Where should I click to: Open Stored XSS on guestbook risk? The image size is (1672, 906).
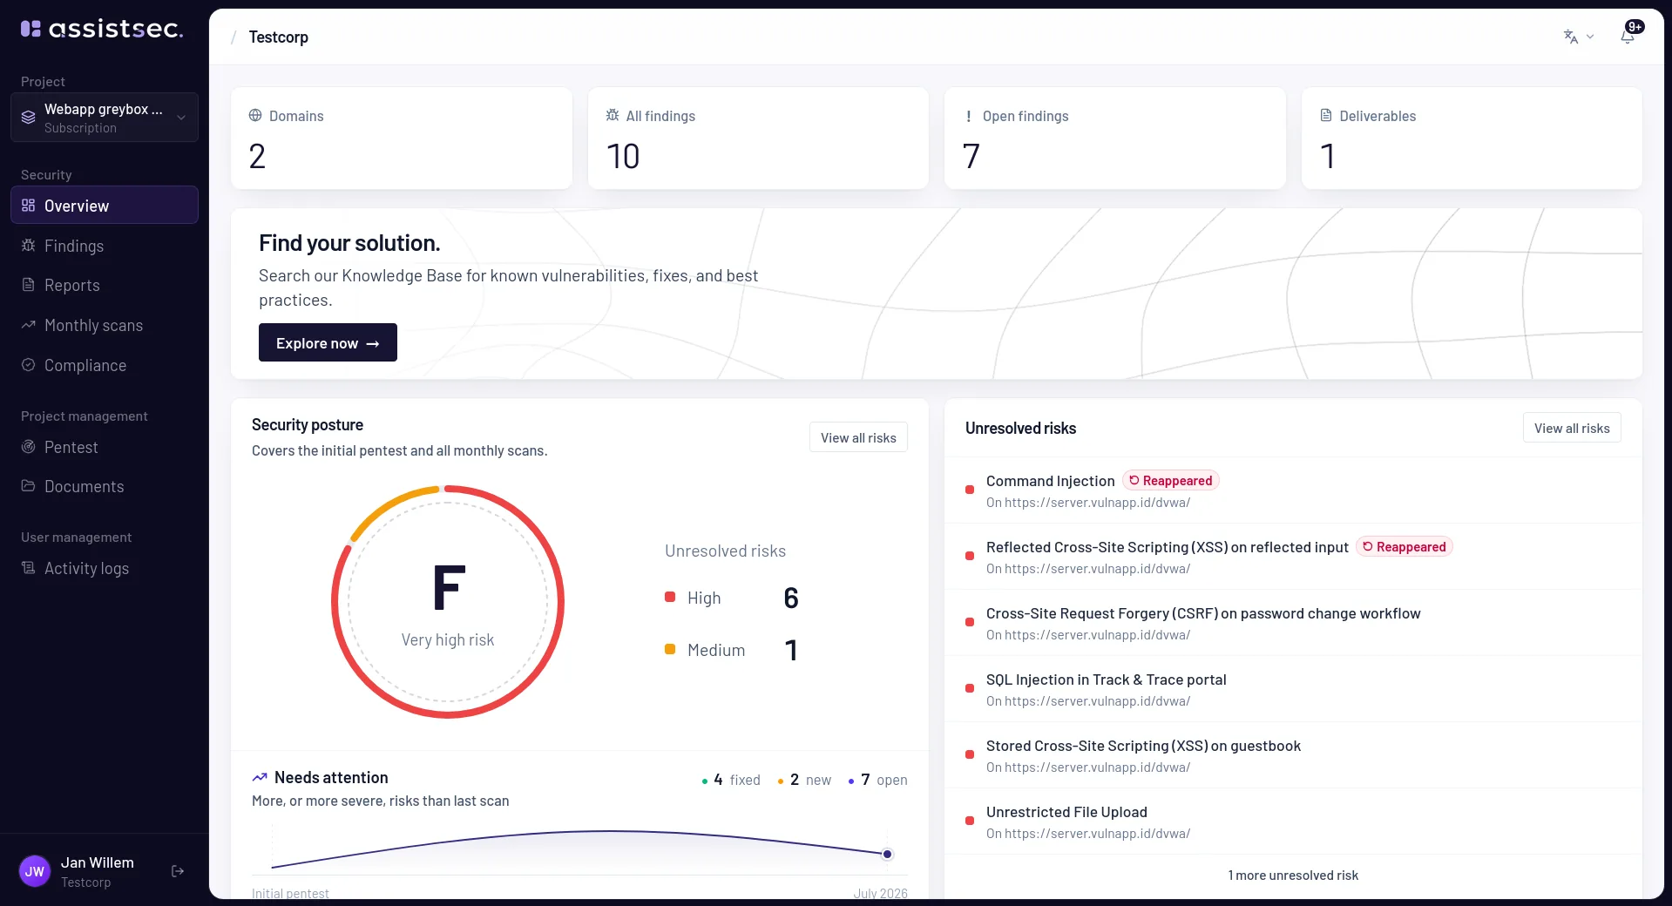point(1293,755)
